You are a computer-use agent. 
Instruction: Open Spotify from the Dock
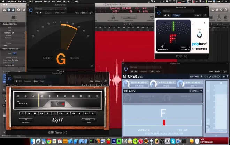pos(135,141)
